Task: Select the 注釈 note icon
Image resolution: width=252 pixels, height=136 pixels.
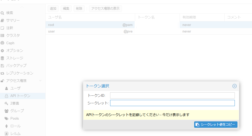Action: coord(2,28)
